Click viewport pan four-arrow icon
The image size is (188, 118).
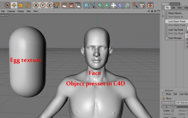[x=149, y=11]
